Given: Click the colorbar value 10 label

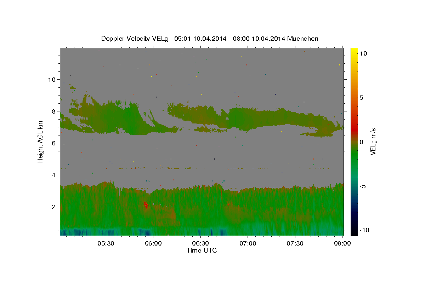Looking at the screenshot, I should pos(363,53).
